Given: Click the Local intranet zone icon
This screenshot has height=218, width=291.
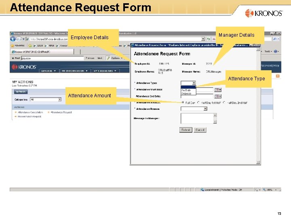Looking at the screenshot, I should click(x=202, y=190).
